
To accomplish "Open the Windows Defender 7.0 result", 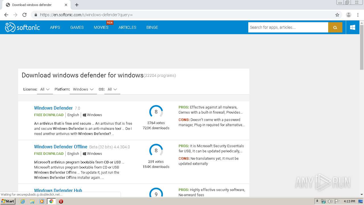I will tap(53, 108).
